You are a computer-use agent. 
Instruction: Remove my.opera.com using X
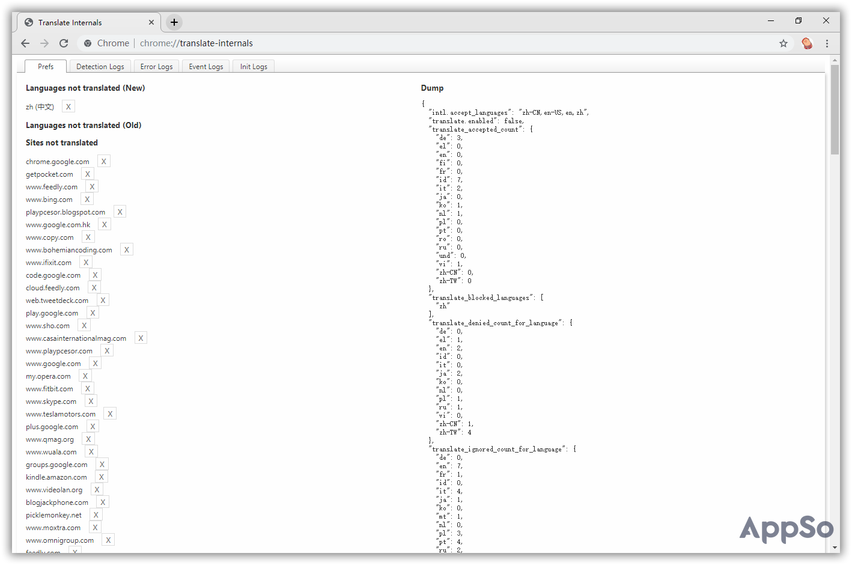click(85, 376)
